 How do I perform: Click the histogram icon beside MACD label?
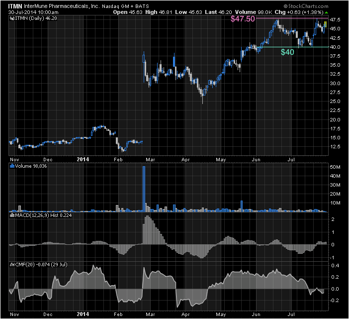pyautogui.click(x=12, y=215)
